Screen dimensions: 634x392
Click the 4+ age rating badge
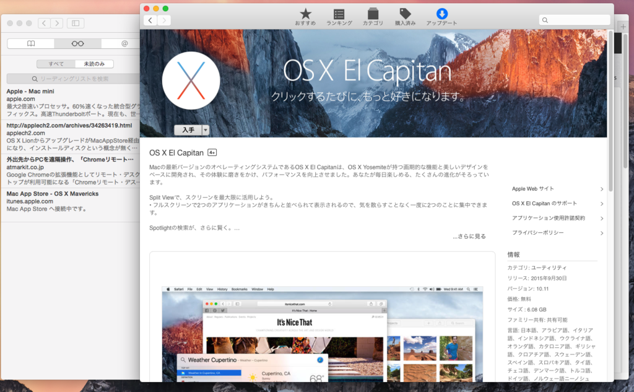tap(212, 152)
